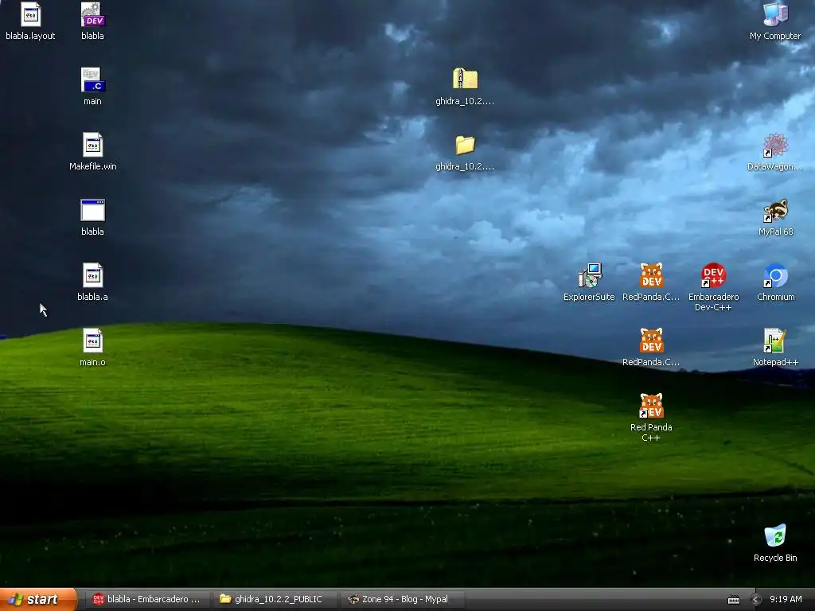Switch to blabla - Embarcadero taskbar window
This screenshot has height=611, width=815.
(x=147, y=599)
